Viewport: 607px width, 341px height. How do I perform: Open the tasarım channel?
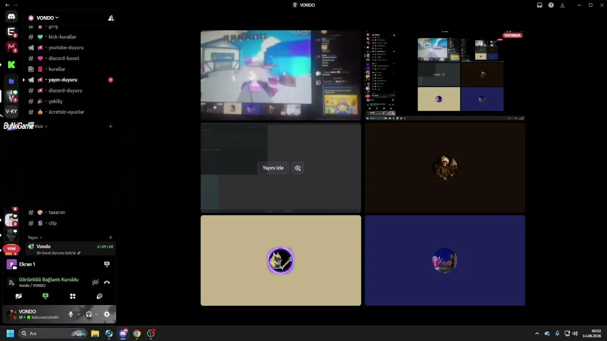pos(70,213)
